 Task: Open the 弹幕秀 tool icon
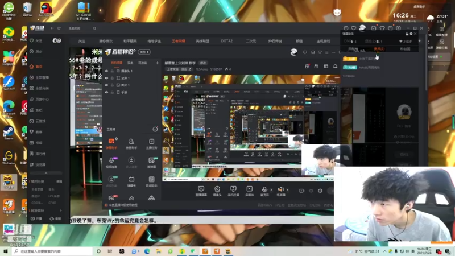click(x=131, y=181)
